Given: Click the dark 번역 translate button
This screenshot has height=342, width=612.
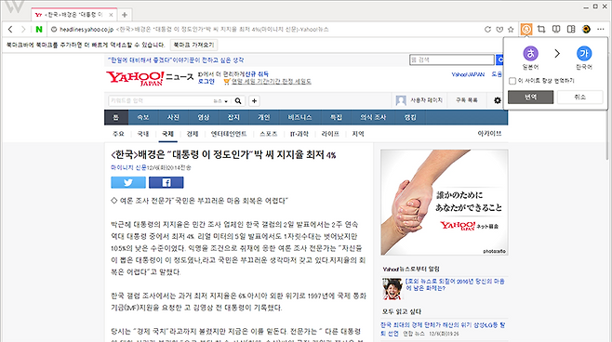Looking at the screenshot, I should (530, 97).
